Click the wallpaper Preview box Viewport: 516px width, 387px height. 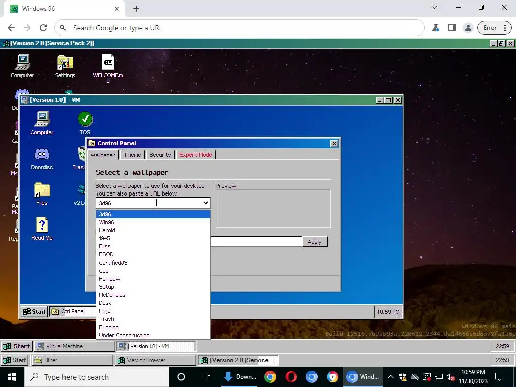273,208
